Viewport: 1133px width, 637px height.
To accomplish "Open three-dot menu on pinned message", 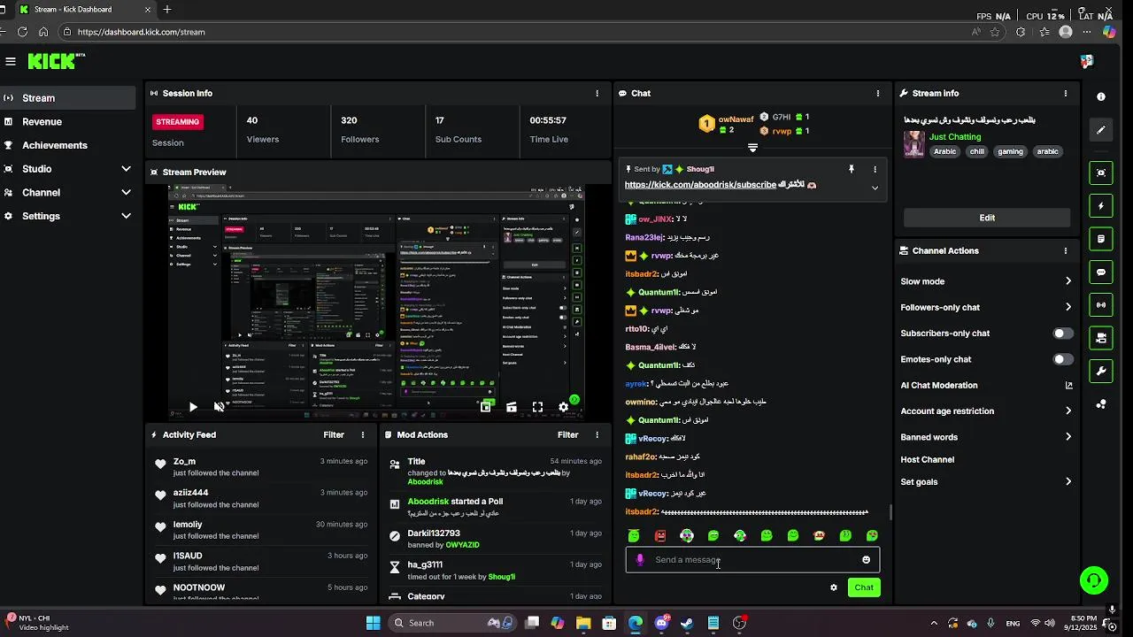I will pos(875,169).
